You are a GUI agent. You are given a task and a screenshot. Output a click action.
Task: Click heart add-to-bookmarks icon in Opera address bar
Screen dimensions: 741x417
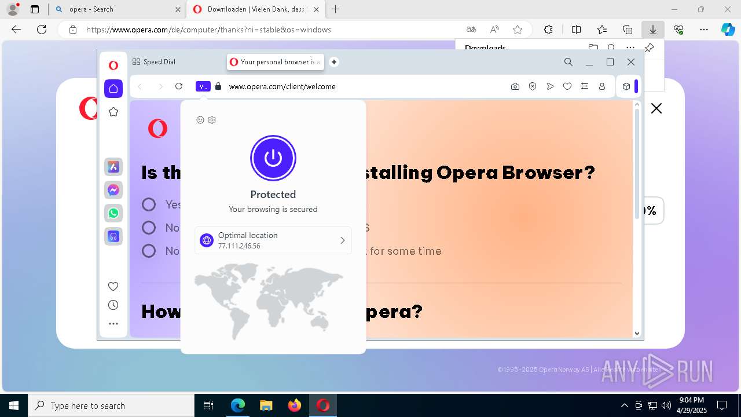pos(567,86)
